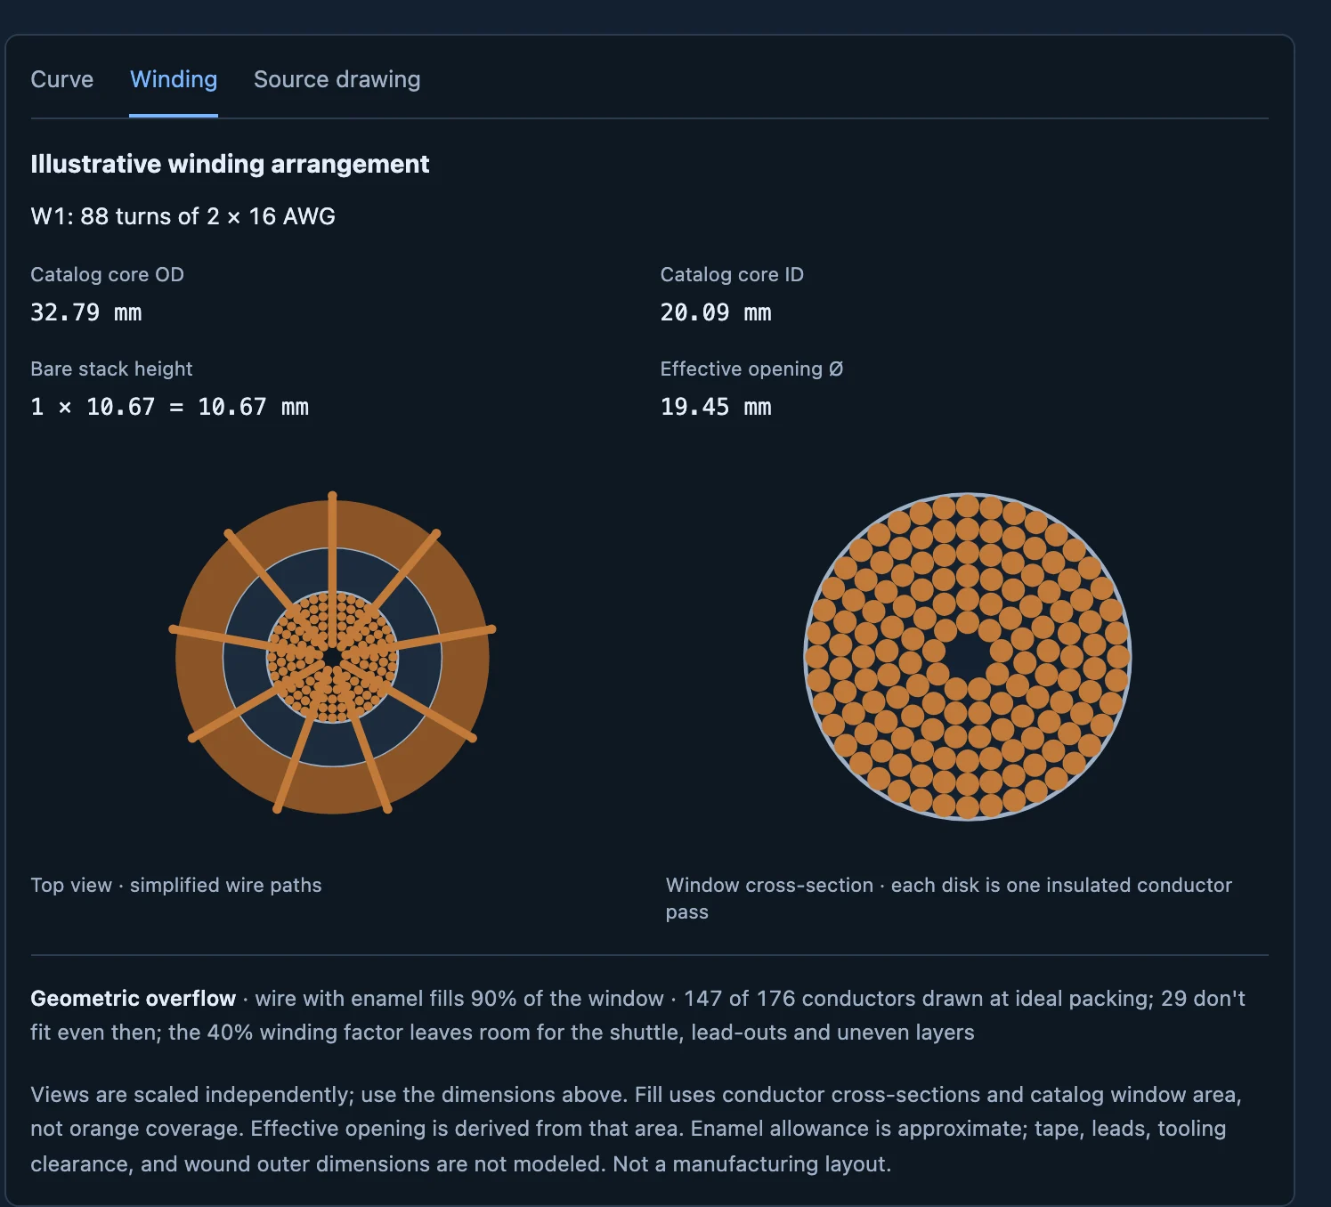This screenshot has height=1207, width=1331.
Task: Click the 'Window cross-section' caption text
Action: coord(949,898)
